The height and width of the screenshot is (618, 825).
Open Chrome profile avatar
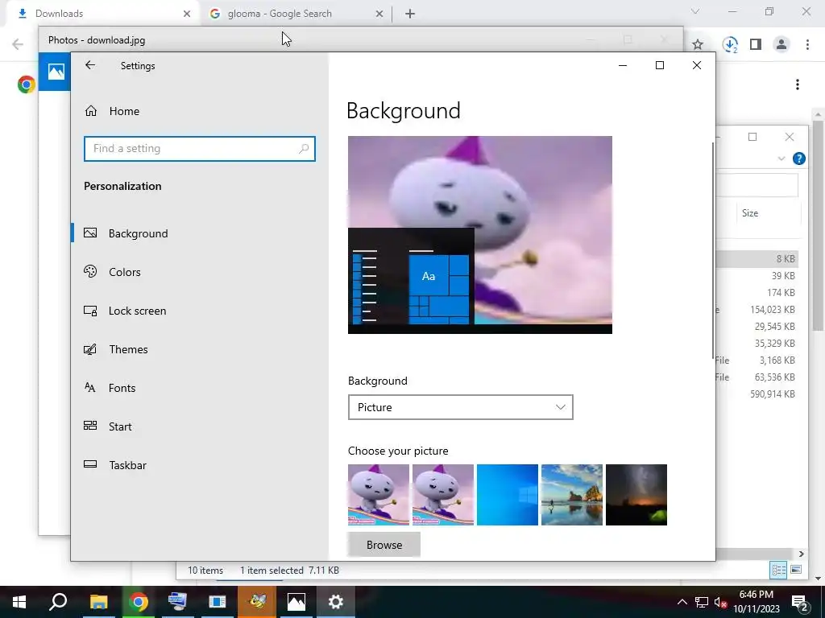[x=781, y=45]
